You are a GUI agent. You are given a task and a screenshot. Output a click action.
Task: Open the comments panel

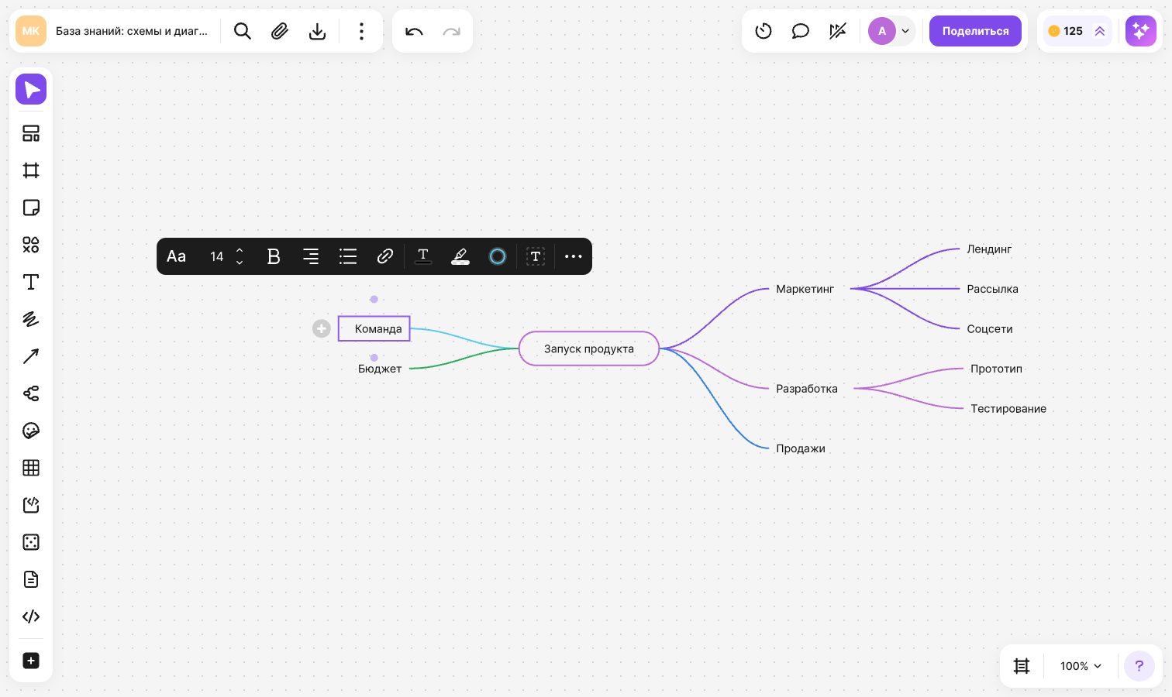point(801,31)
